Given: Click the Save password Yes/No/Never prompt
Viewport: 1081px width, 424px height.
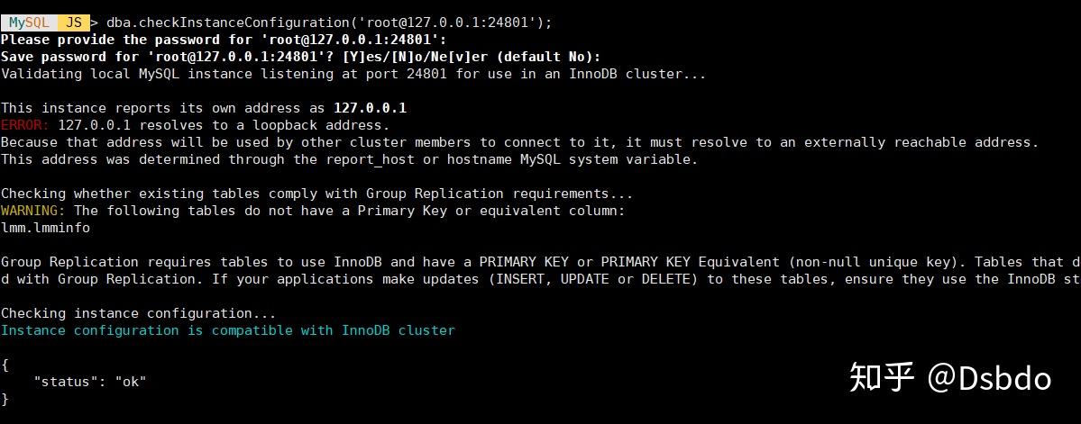Looking at the screenshot, I should click(x=300, y=57).
